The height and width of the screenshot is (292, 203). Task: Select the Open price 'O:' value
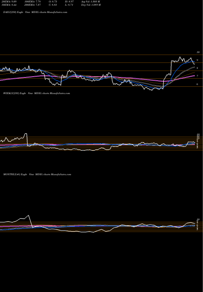point(53,2)
